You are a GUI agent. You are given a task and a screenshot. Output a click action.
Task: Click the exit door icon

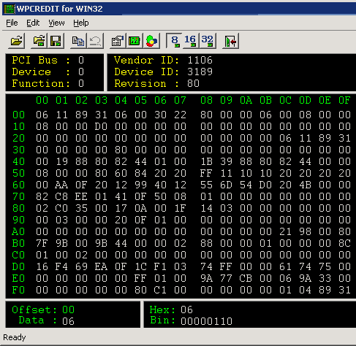pyautogui.click(x=230, y=41)
